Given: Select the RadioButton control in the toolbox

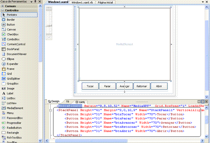Looking at the screenshot, I should (x=14, y=128).
